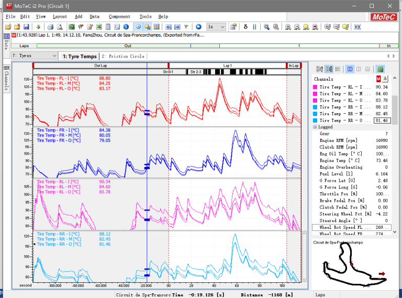Open the vertical Channels side panel tab
This screenshot has width=402, height=298.
6,78
